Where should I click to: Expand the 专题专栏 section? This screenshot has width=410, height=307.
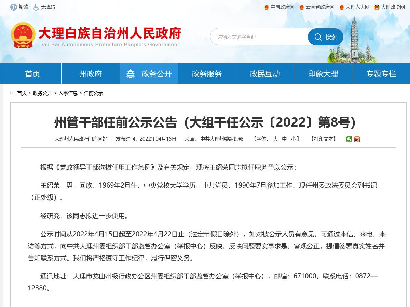[x=381, y=73]
